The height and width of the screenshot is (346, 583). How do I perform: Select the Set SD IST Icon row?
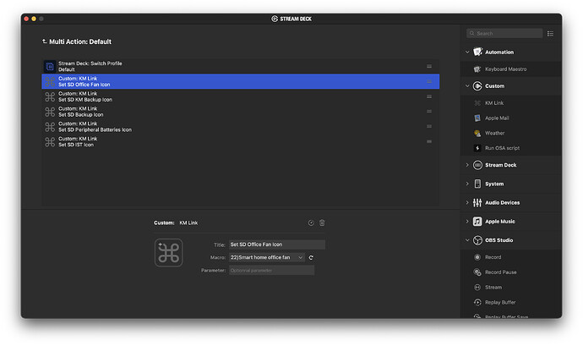pos(240,141)
